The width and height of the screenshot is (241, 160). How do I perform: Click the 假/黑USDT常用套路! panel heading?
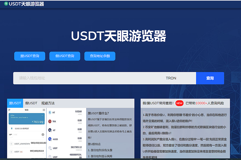click(158, 103)
